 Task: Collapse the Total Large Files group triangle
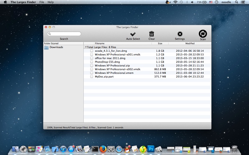86,47
